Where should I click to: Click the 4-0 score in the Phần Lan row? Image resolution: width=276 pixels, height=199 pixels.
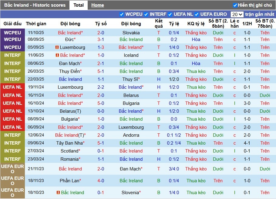coord(101,181)
